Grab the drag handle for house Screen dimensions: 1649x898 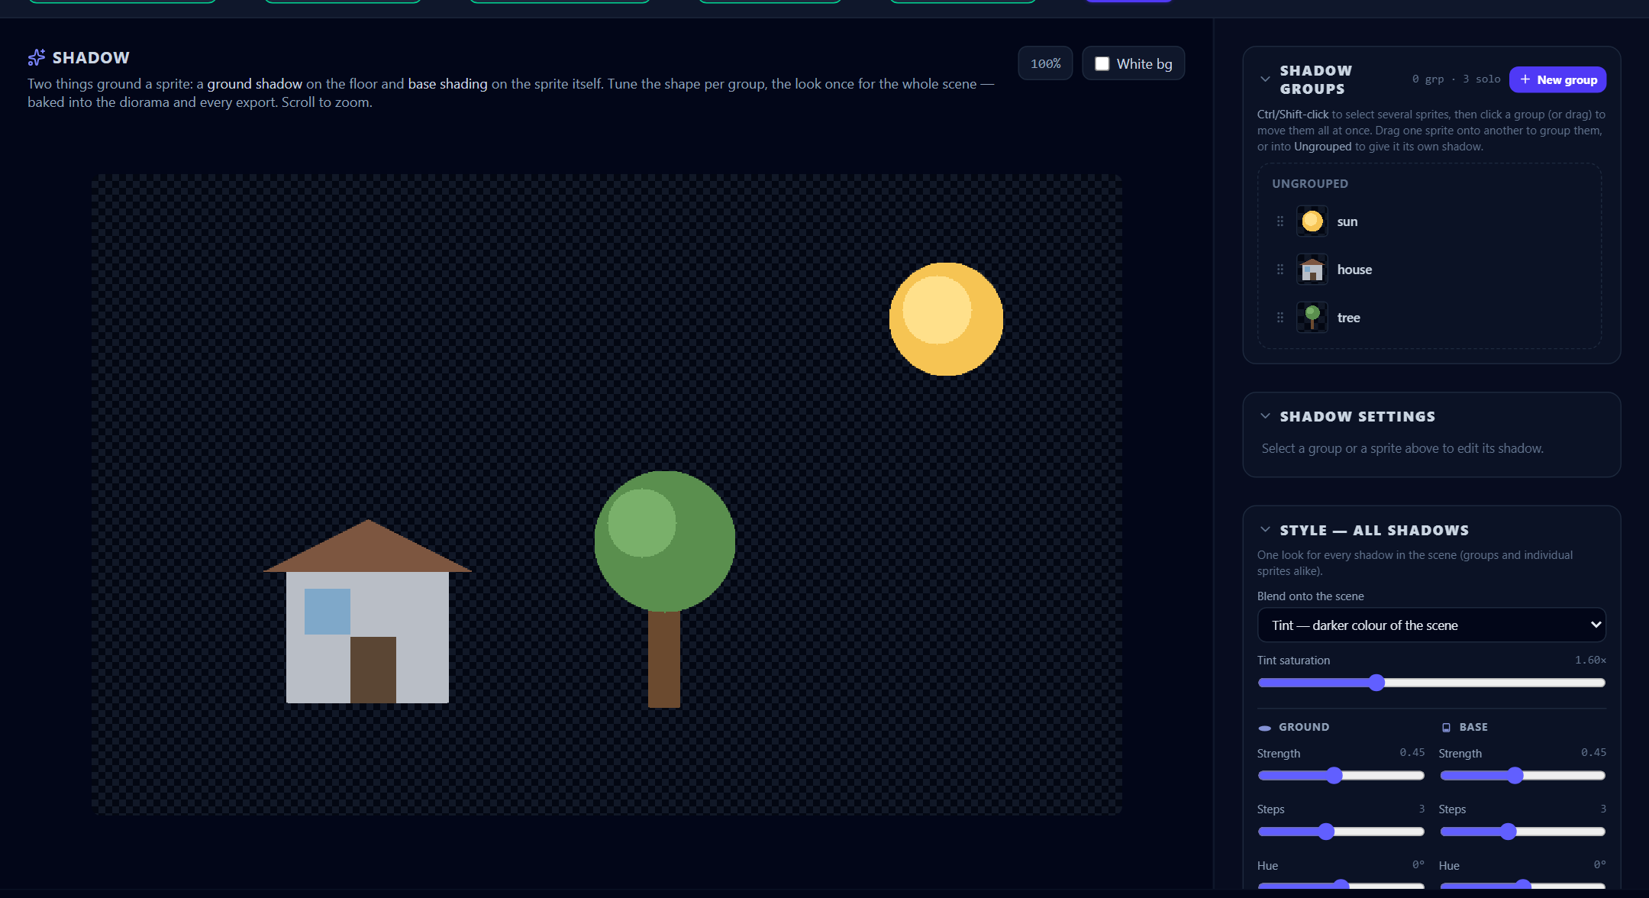point(1280,270)
